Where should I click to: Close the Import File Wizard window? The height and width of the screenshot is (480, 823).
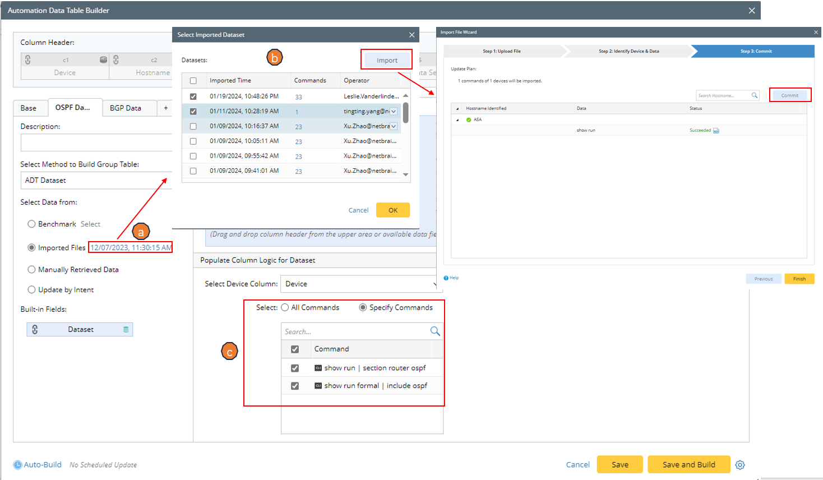816,32
